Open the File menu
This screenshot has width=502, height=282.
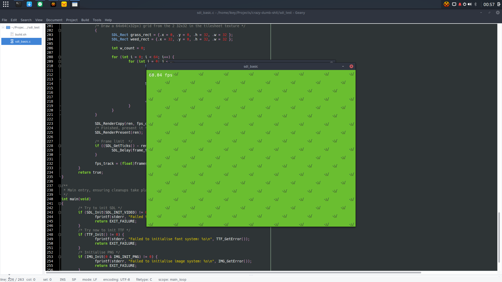[4, 20]
